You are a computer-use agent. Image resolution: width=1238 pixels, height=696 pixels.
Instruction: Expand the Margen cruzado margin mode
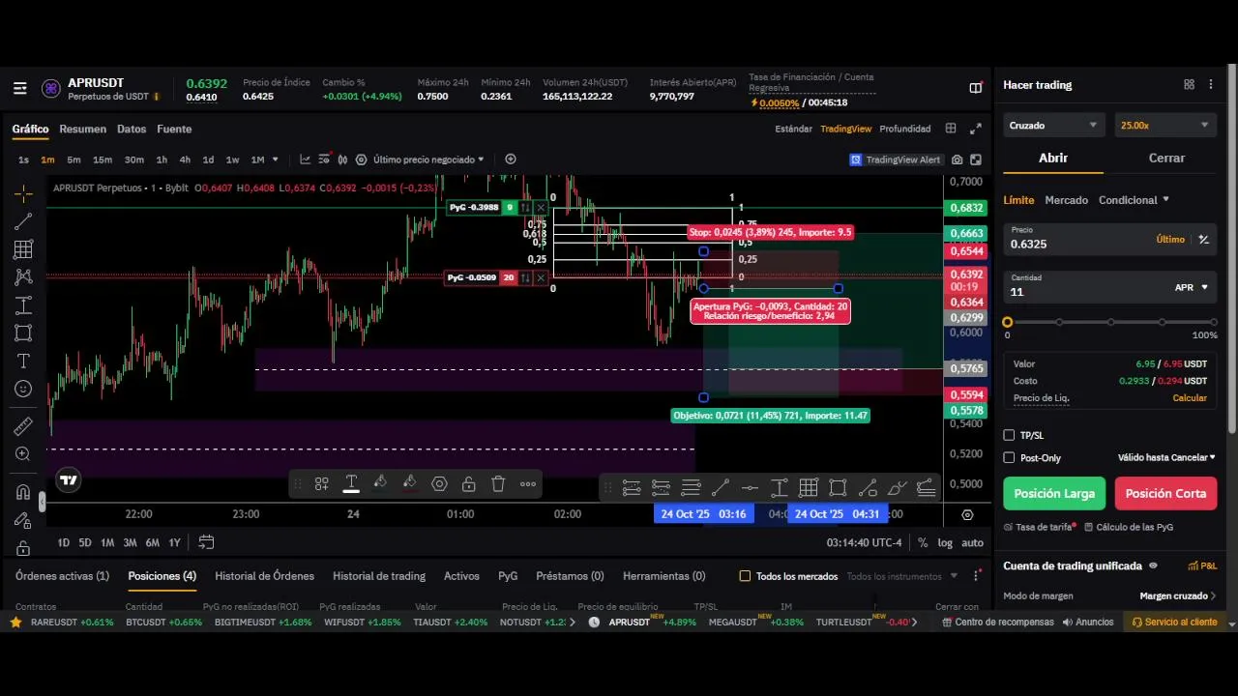pos(1178,596)
